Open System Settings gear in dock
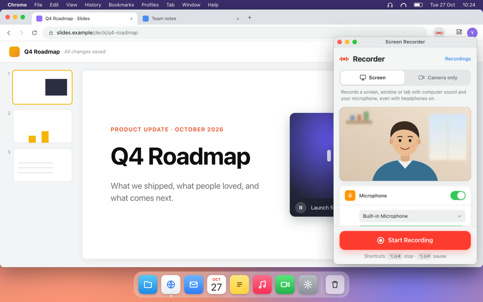This screenshot has width=483, height=302. [x=308, y=285]
